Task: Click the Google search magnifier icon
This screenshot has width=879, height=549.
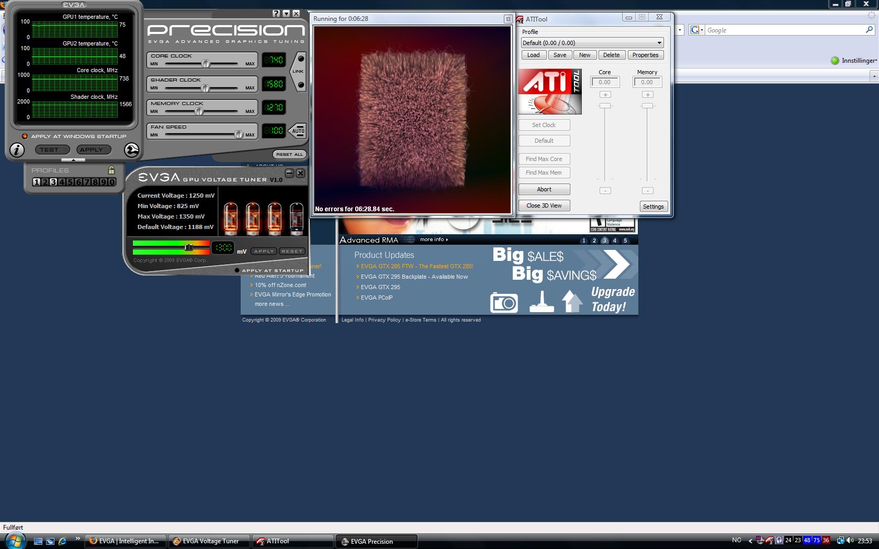Action: 870,30
